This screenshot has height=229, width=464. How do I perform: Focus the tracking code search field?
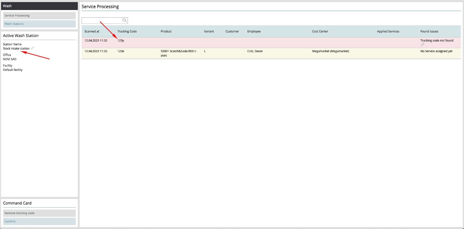pos(102,20)
